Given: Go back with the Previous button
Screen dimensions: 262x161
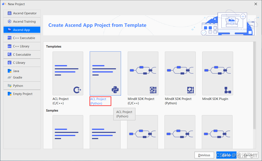Looking at the screenshot, I should 204,155.
